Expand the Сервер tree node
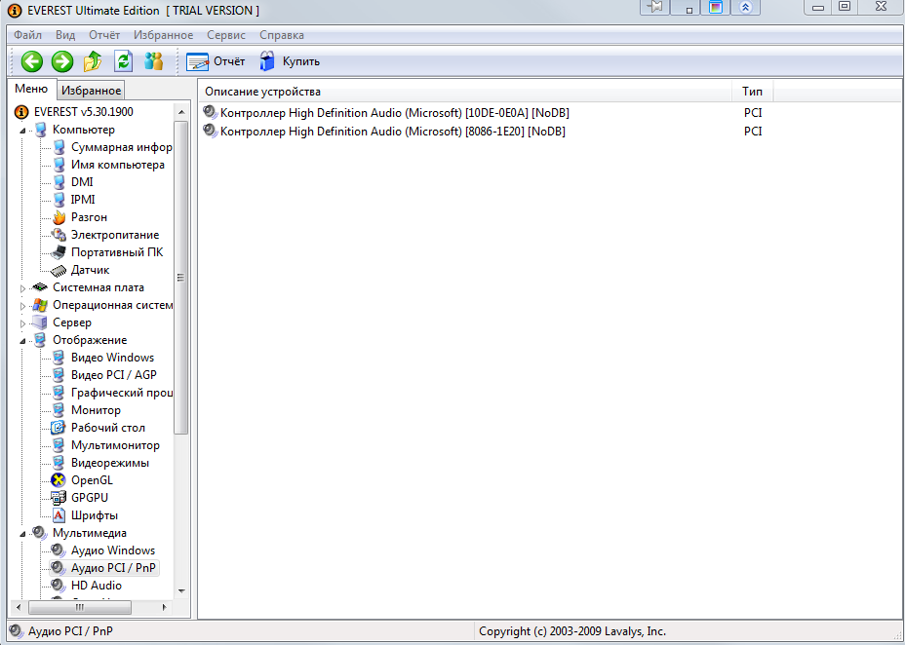This screenshot has height=645, width=905. pos(22,323)
